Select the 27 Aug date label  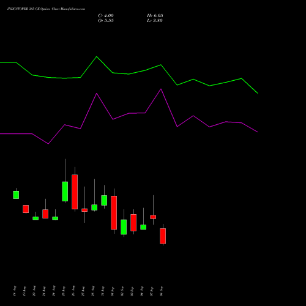[83, 291]
